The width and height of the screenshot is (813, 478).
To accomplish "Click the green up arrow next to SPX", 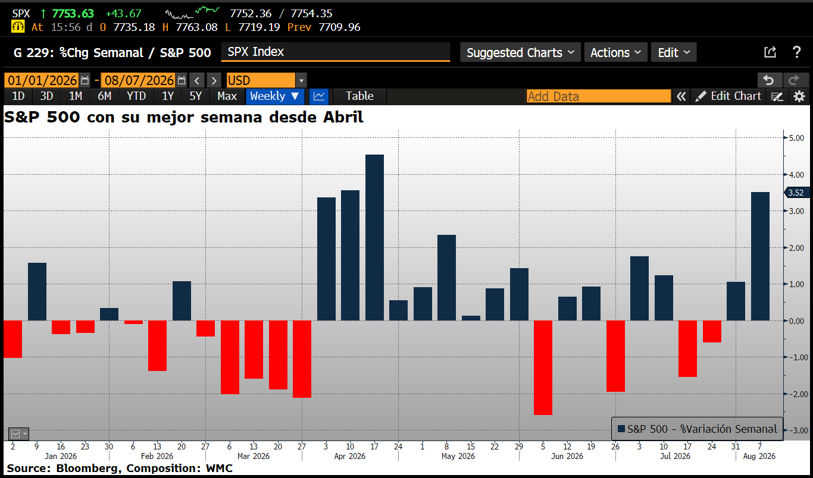I will [x=43, y=14].
